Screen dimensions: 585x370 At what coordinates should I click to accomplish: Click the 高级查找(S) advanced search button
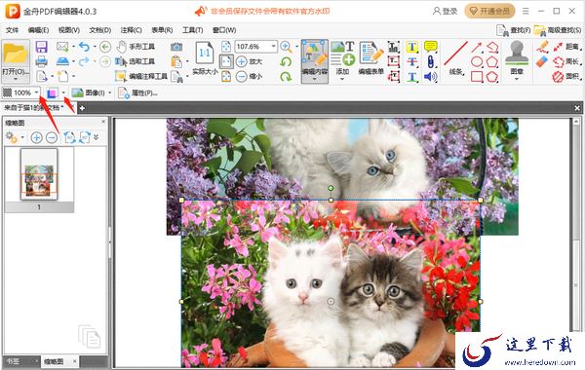pyautogui.click(x=558, y=30)
